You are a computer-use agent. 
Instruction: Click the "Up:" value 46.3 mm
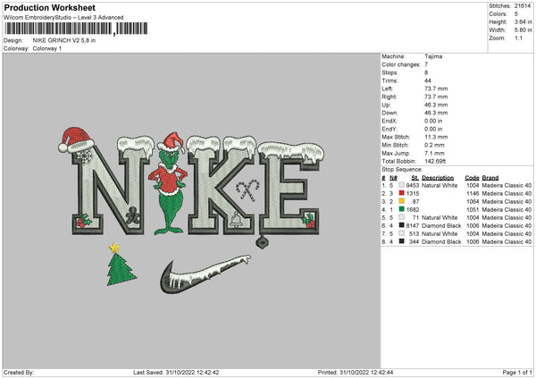point(436,105)
